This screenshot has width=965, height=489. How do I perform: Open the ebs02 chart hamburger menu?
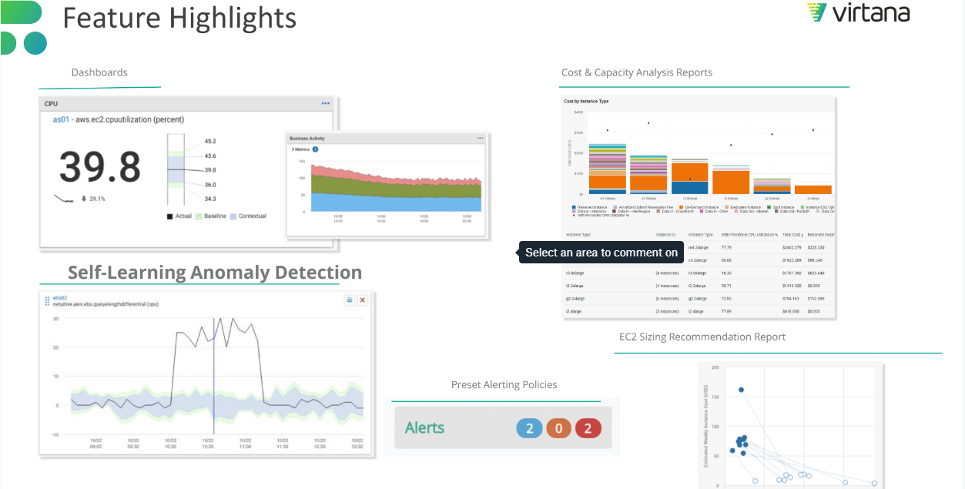(349, 300)
